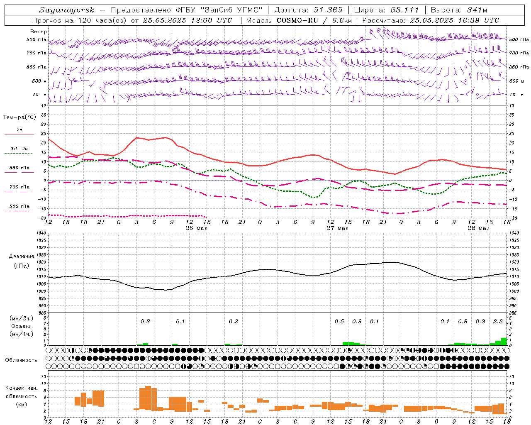Screen dimensions: 531x425
Task: Click the 10 м wind level label on left
Action: point(40,95)
